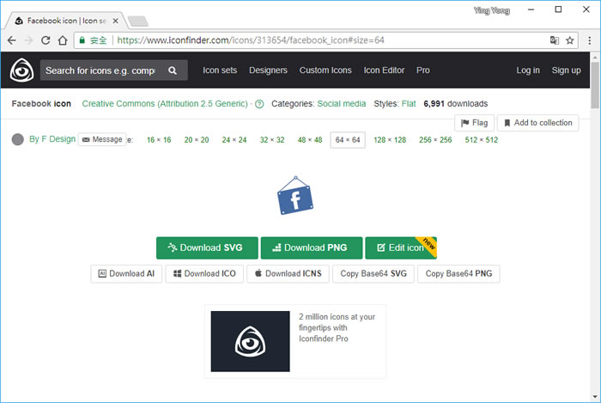Select the 20 × 20 size
The height and width of the screenshot is (403, 601).
point(197,140)
